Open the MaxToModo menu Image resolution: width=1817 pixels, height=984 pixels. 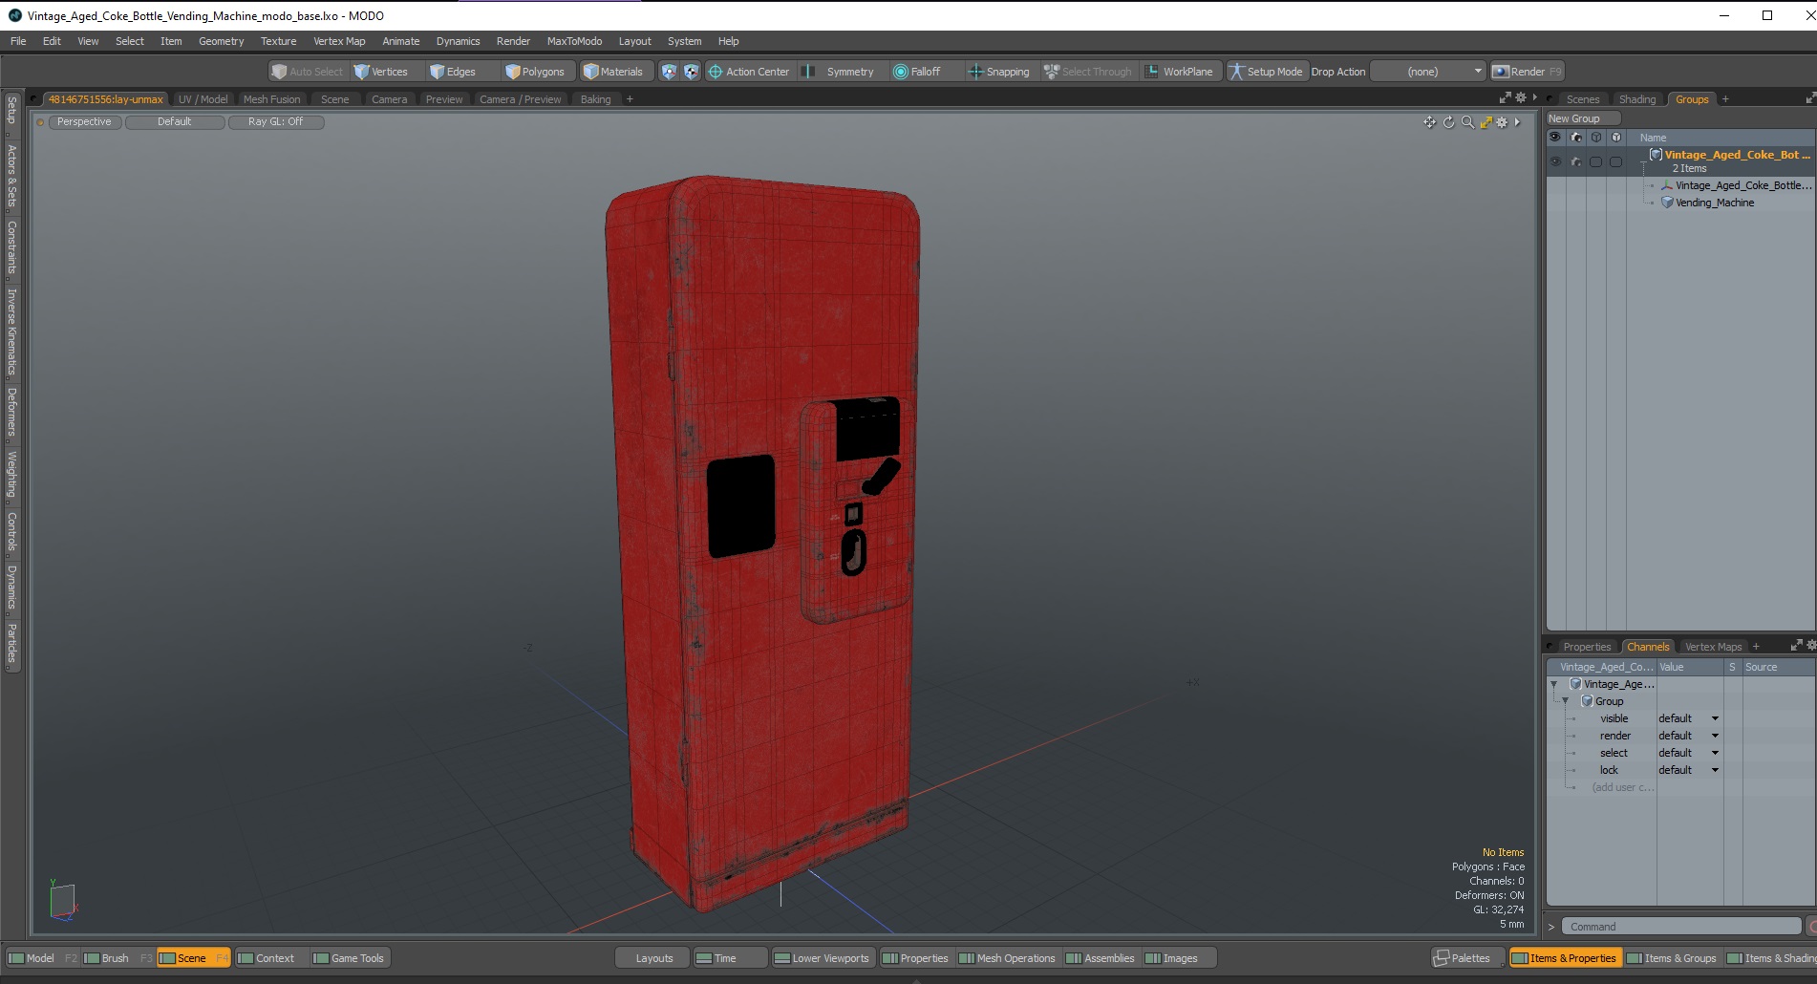coord(574,41)
